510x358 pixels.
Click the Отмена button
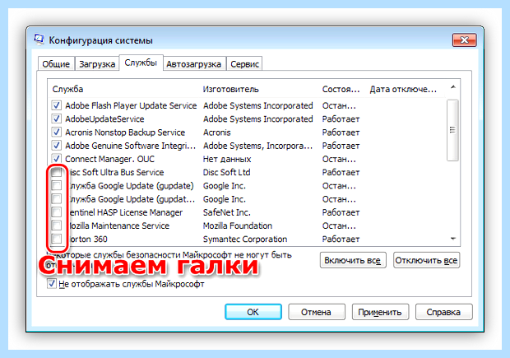point(316,312)
